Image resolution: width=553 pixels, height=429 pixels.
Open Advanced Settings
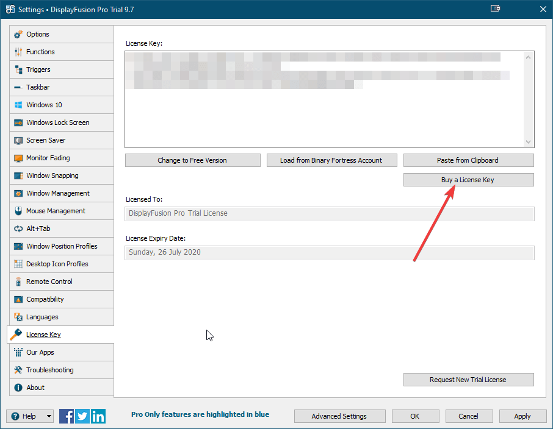[x=339, y=416]
